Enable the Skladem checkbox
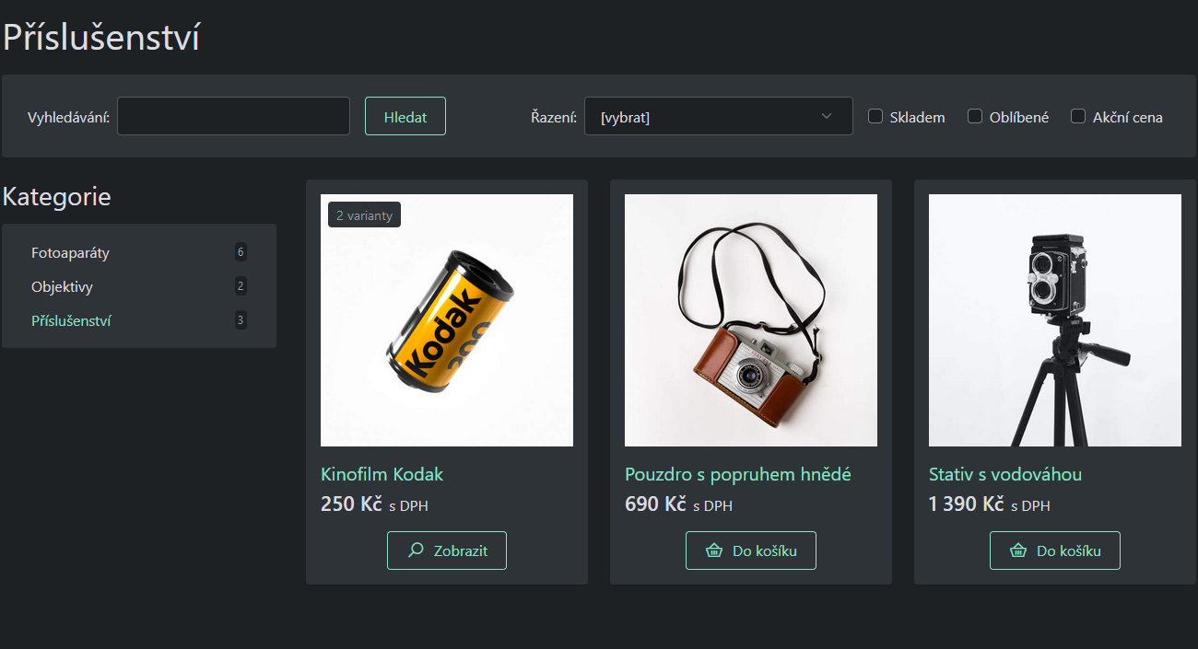 pos(875,116)
